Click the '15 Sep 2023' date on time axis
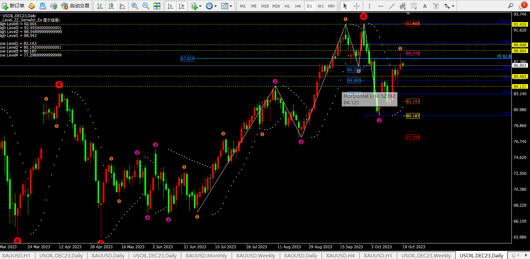The width and height of the screenshot is (530, 259). (351, 247)
